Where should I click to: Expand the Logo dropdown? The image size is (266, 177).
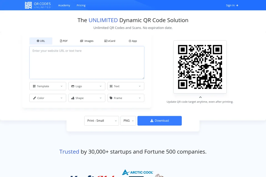(87, 86)
